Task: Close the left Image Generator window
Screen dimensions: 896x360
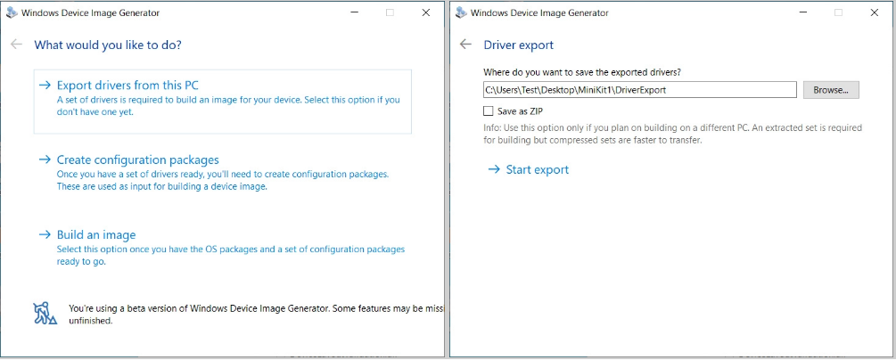Action: coord(426,12)
